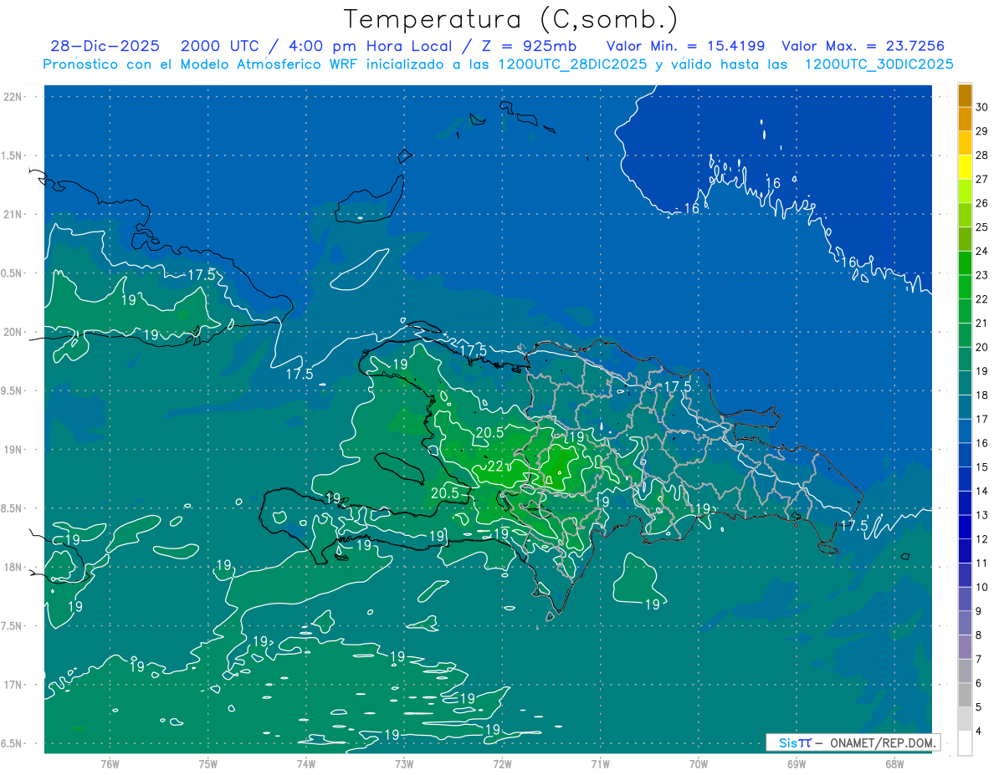Screen dimensions: 1004x775
Task: Click colorbar legend value '4'
Action: point(979,732)
